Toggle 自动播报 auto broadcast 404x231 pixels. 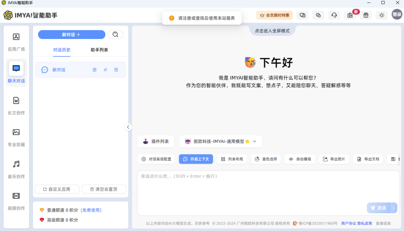[300, 159]
